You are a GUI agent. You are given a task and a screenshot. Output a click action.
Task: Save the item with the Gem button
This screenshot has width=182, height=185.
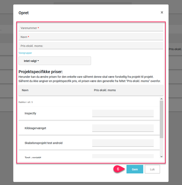pos(135,169)
